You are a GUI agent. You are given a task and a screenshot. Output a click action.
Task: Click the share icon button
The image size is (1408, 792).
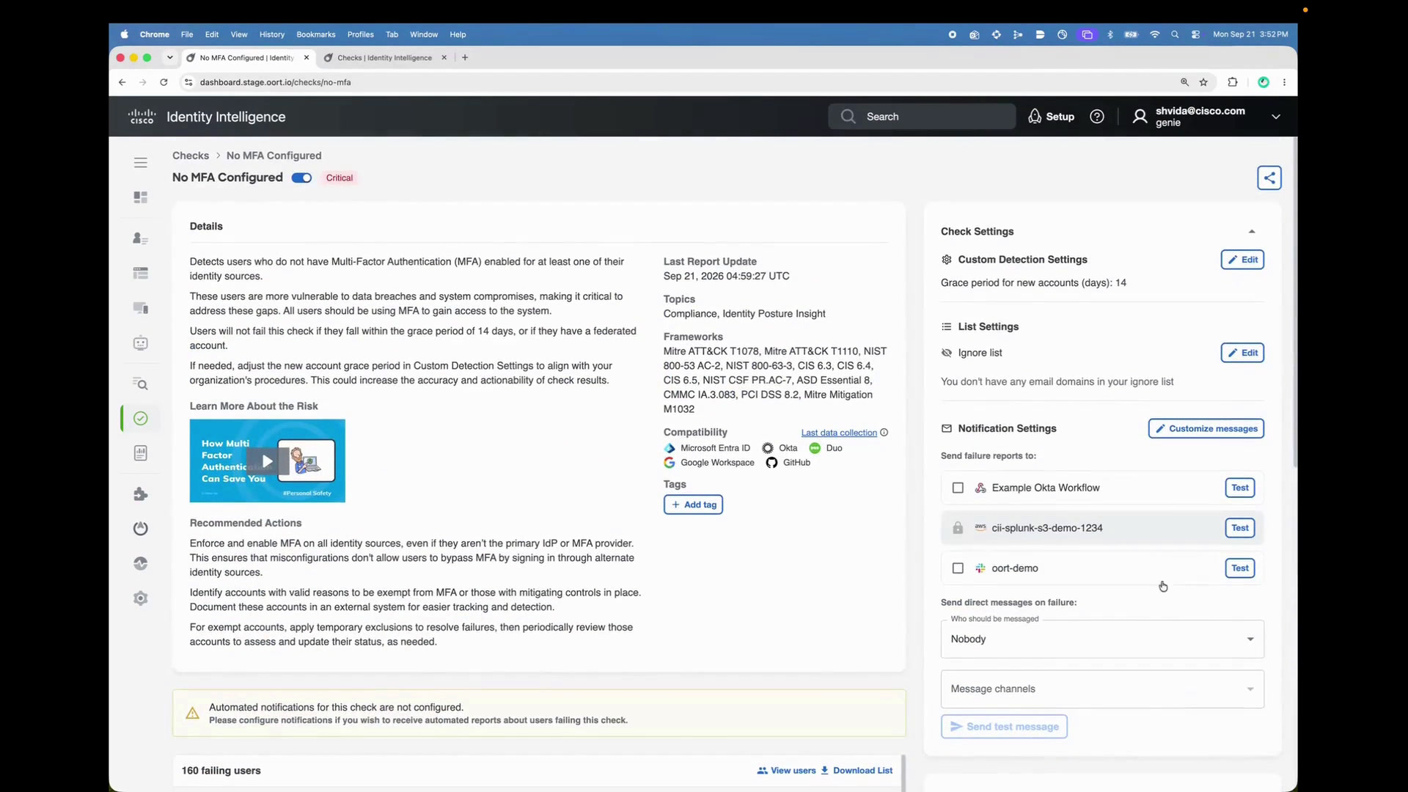click(x=1269, y=177)
